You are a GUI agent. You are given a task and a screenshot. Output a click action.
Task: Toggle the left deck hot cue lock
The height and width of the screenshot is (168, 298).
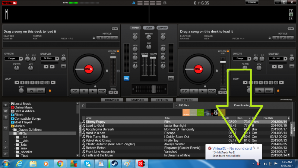[x=94, y=38]
